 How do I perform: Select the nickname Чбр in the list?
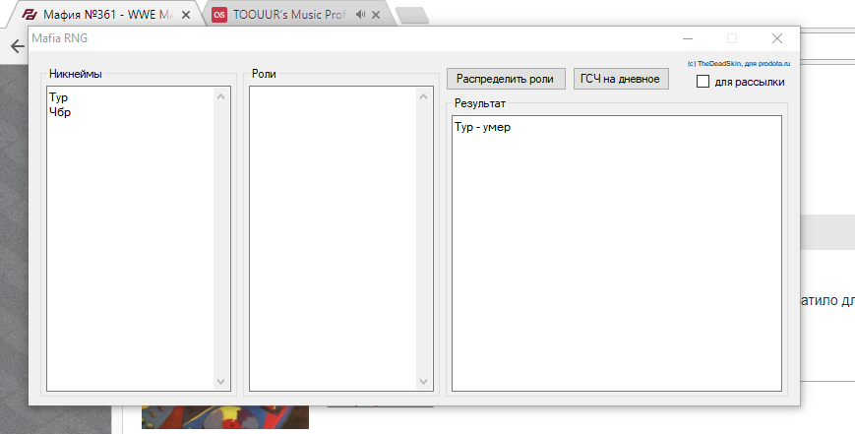(60, 112)
